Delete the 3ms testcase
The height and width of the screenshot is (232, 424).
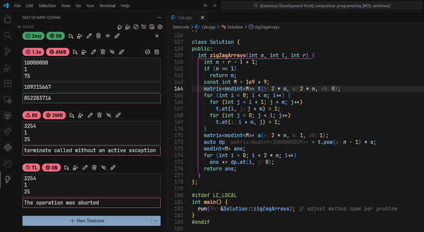pos(98,36)
